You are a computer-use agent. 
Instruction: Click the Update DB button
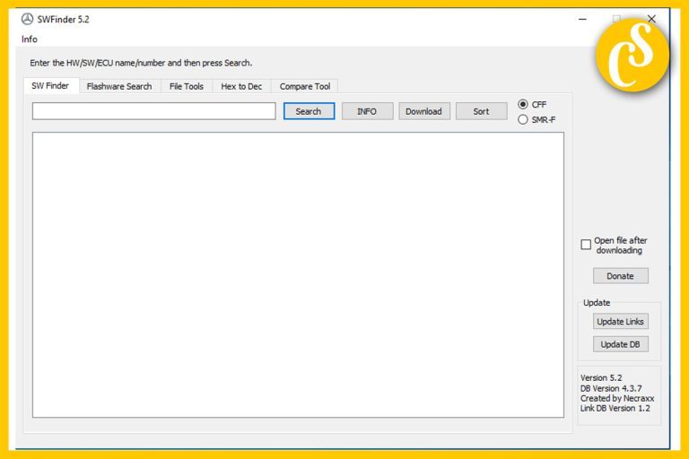(620, 344)
